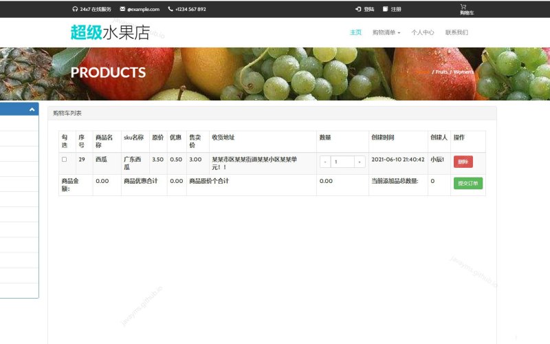Click the phone number +1234 567 892
Viewport: 550px width, 344px height.
tap(190, 9)
